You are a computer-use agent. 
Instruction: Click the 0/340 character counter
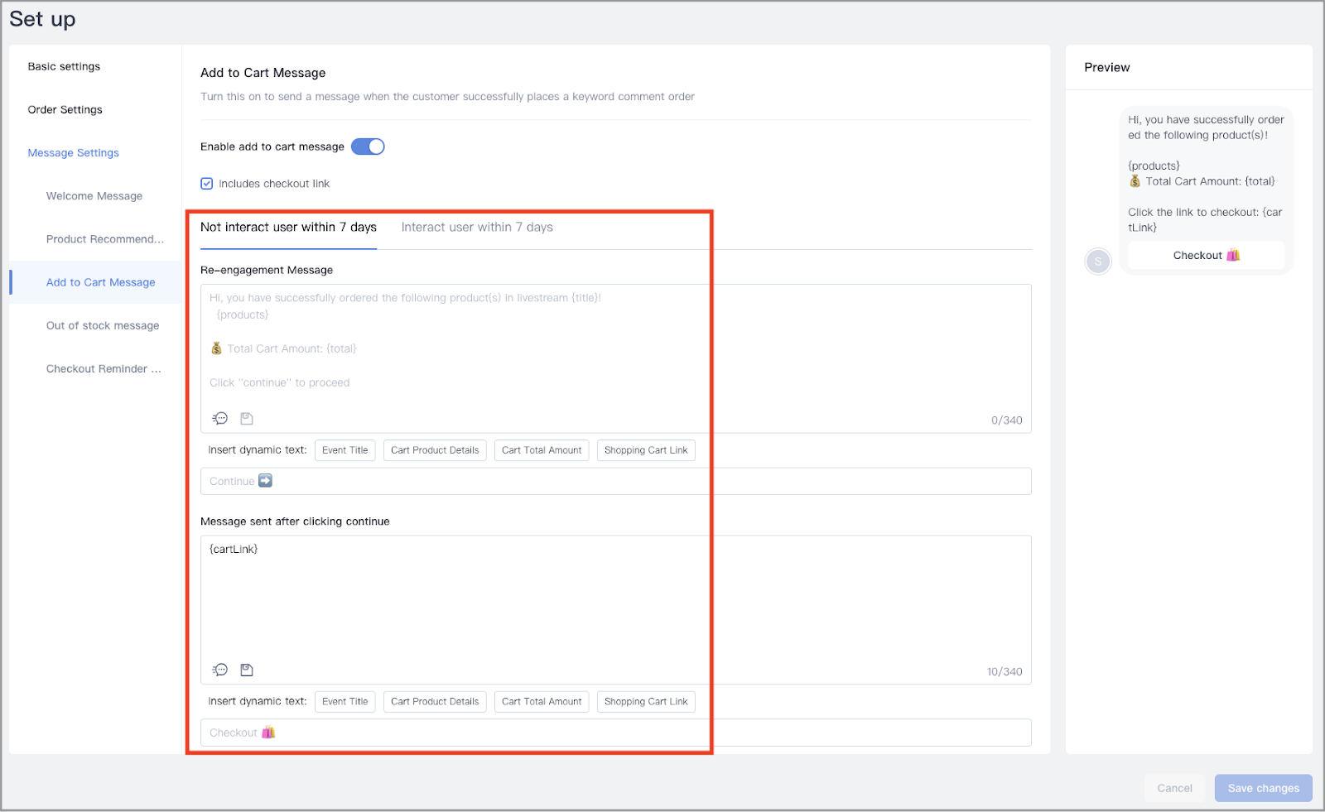(1007, 420)
